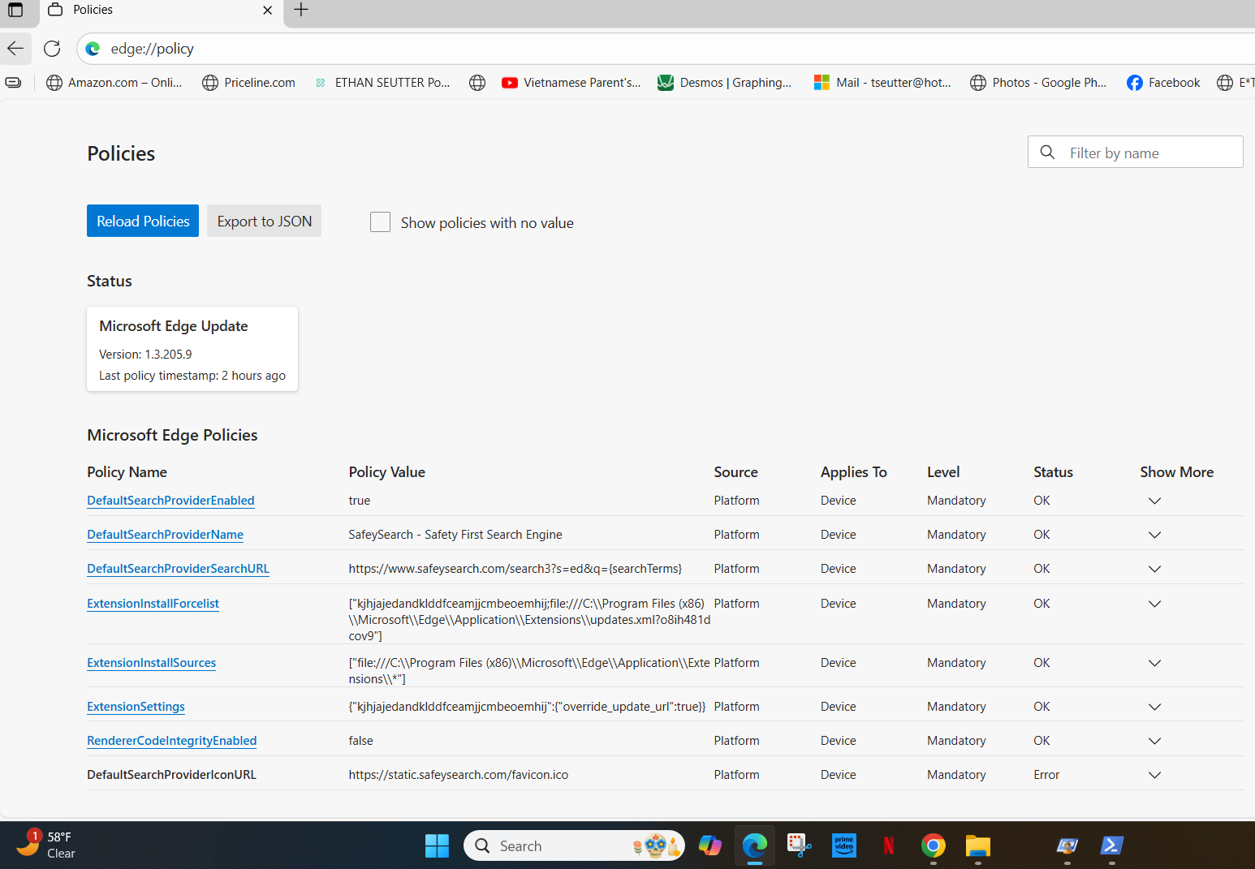This screenshot has height=869, width=1255.
Task: Open the Desmos Graphing bookmark
Action: (x=724, y=83)
